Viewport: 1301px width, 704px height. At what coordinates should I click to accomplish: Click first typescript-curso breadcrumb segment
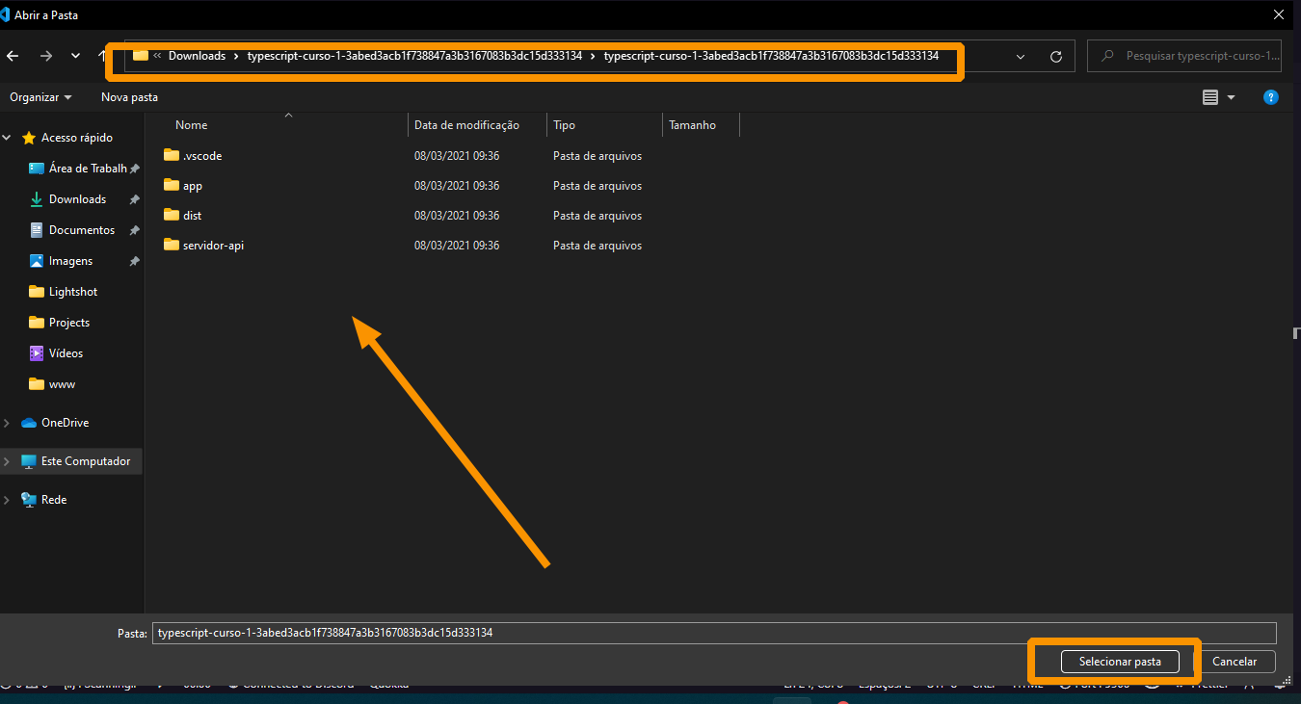tap(414, 56)
